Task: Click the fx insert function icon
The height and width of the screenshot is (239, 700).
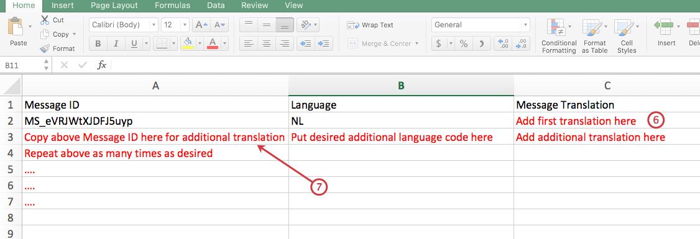Action: 102,65
